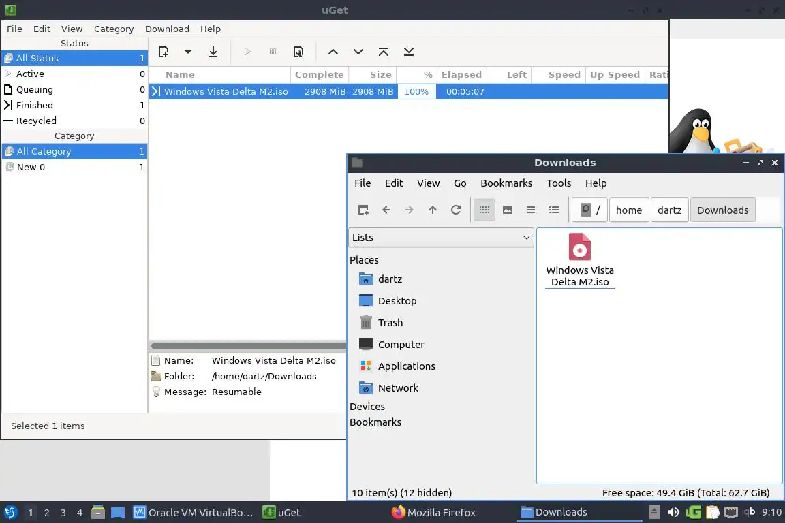Click the go up arrow in file manager
Viewport: 785px width, 523px height.
point(433,210)
